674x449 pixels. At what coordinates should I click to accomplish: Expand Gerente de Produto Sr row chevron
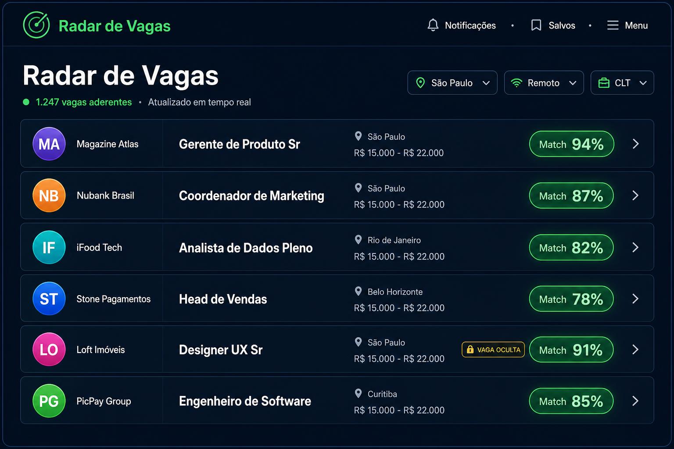pos(635,144)
